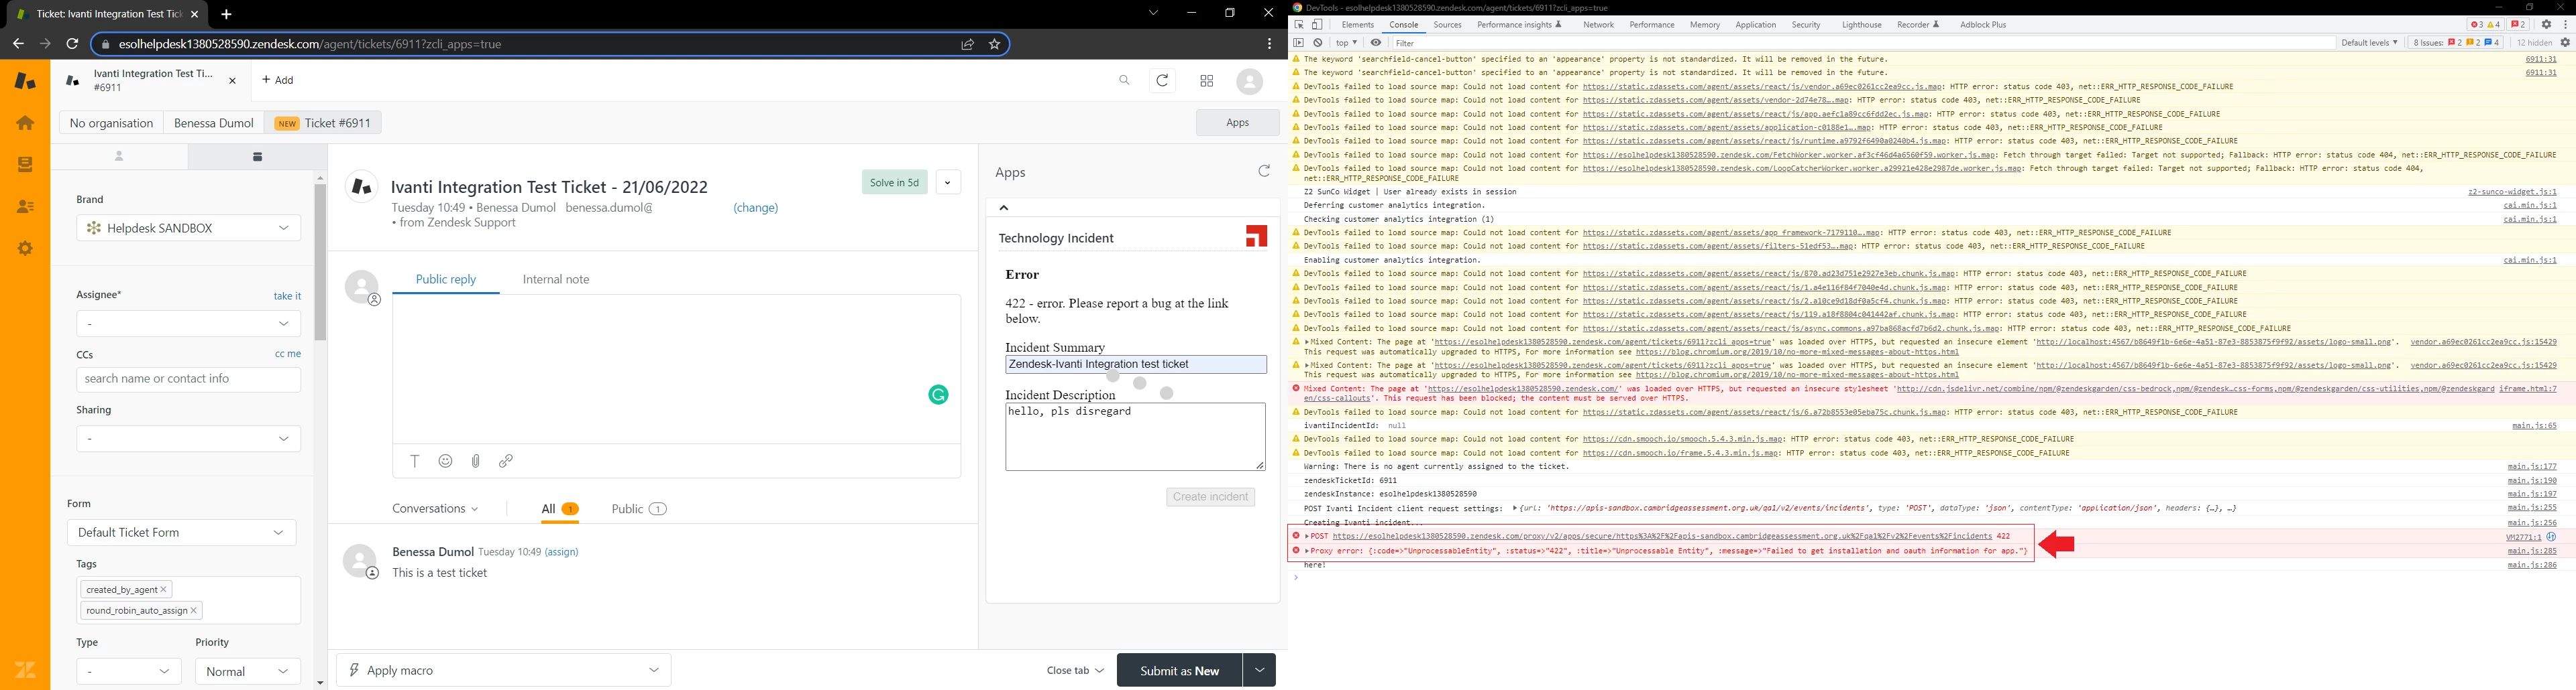2576x690 pixels.
Task: Open the Customers icon in Zendesk sidebar
Action: click(x=25, y=207)
